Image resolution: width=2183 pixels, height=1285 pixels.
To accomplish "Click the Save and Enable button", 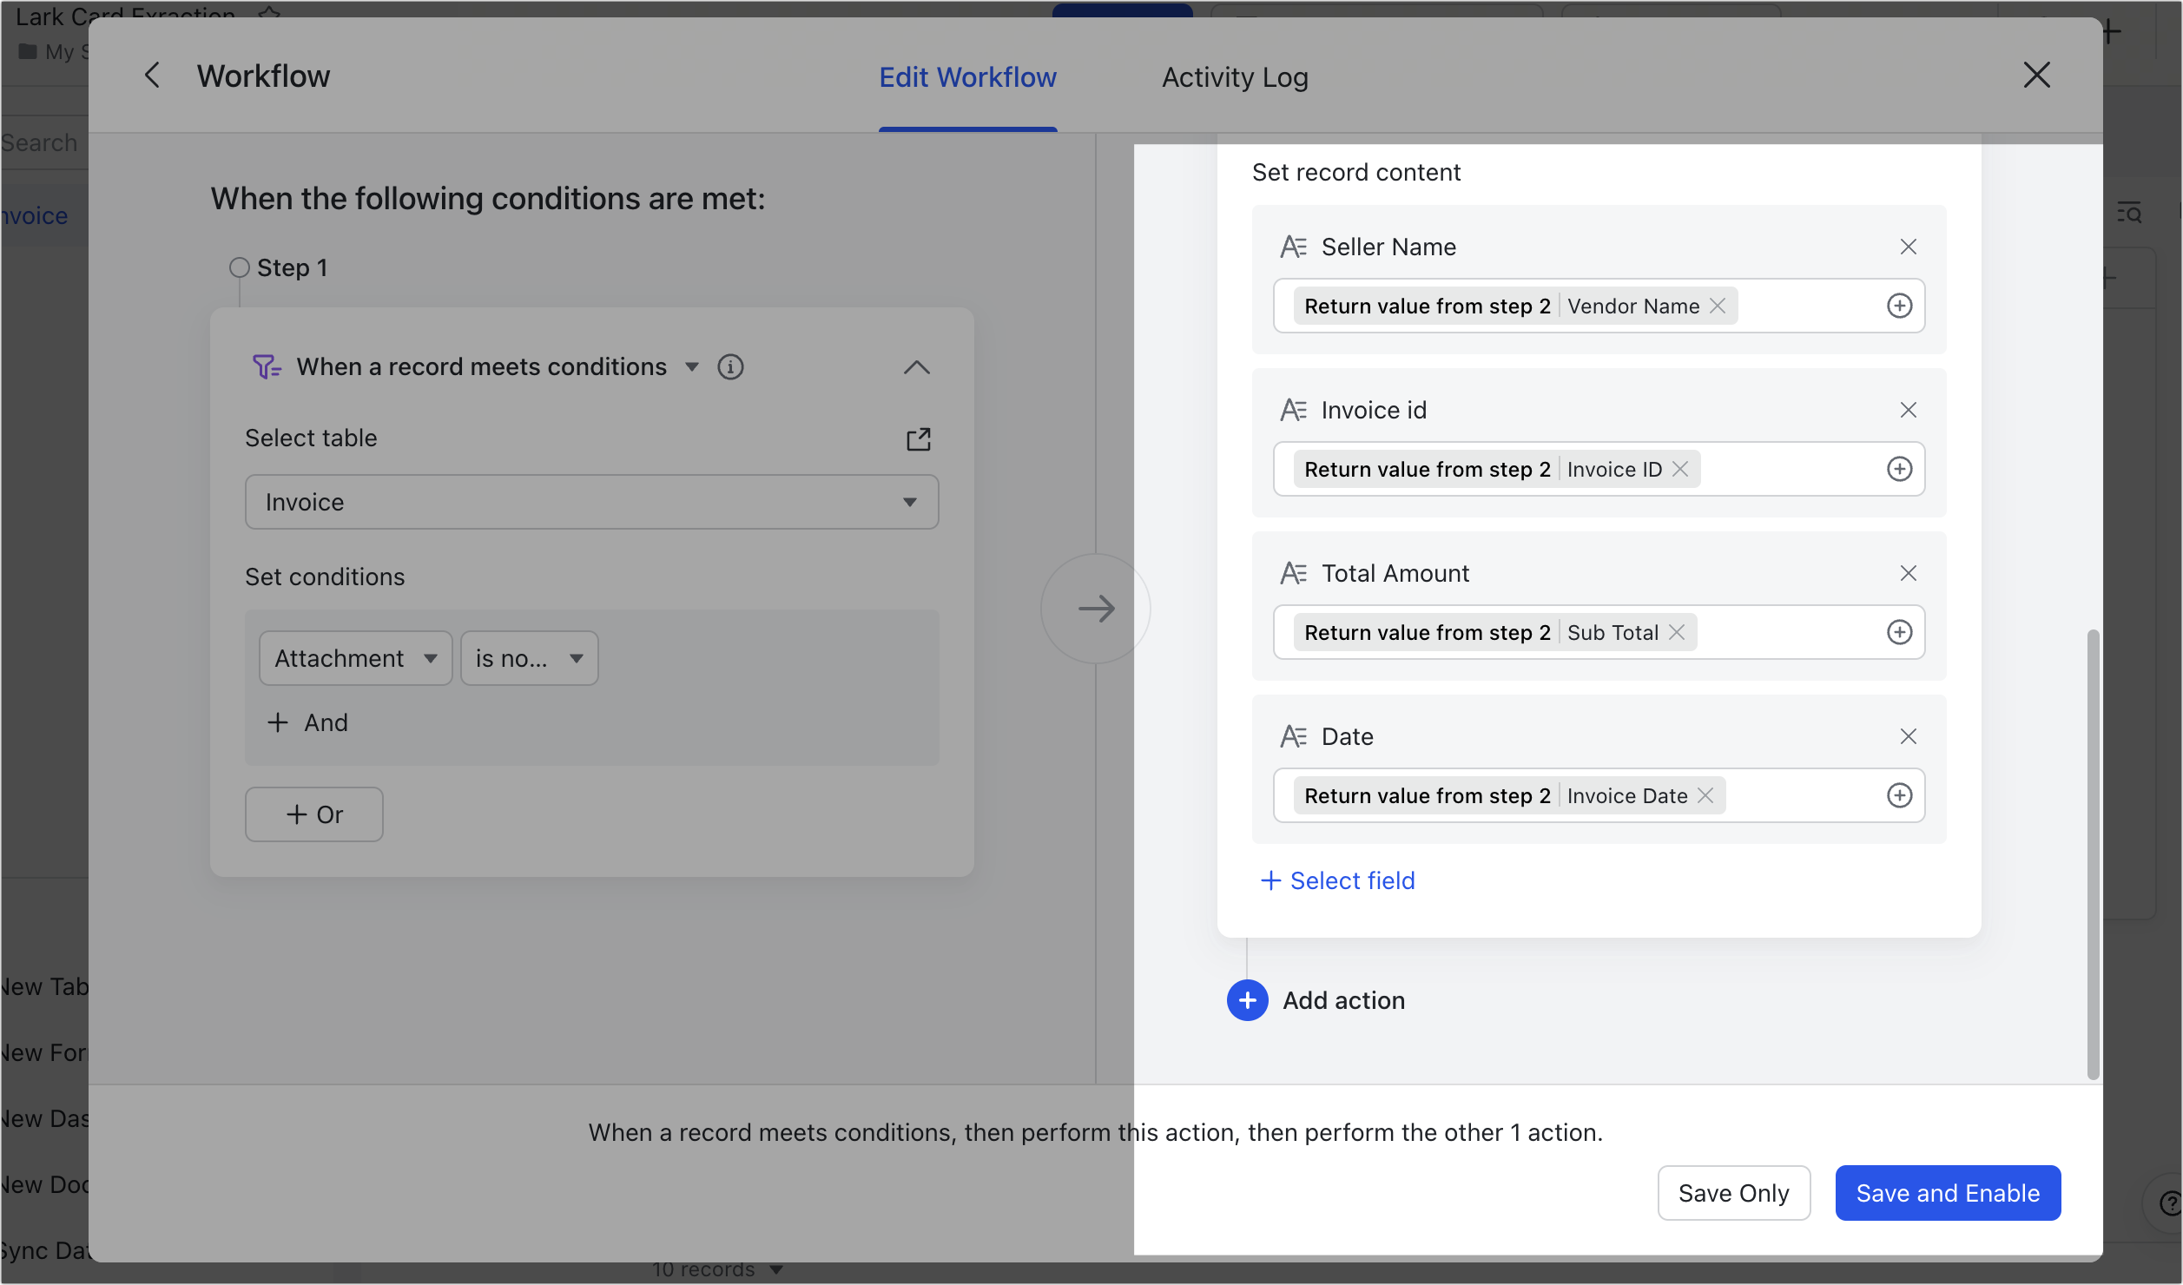I will [1948, 1193].
